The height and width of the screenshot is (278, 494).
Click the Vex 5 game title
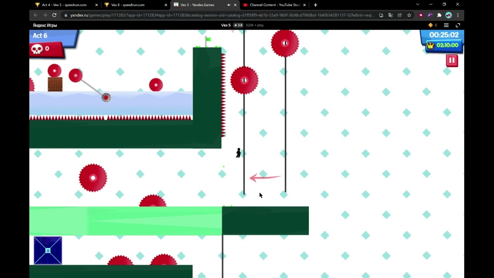[x=226, y=25]
